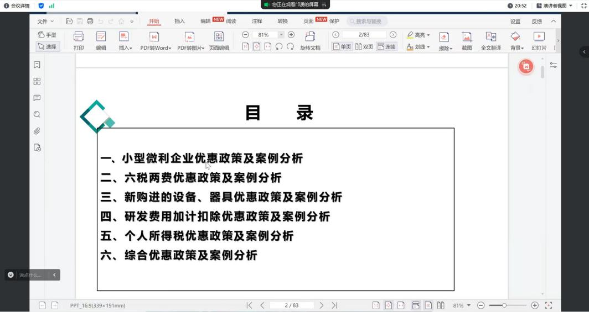589x312 pixels.
Task: Open the 81% zoom level dropdown in toolbar
Action: [281, 35]
